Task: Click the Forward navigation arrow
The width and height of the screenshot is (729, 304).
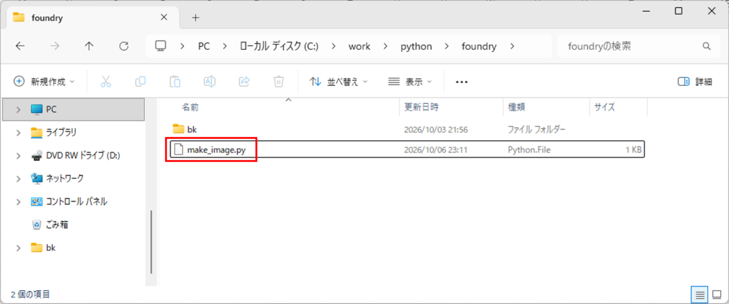Action: click(54, 47)
